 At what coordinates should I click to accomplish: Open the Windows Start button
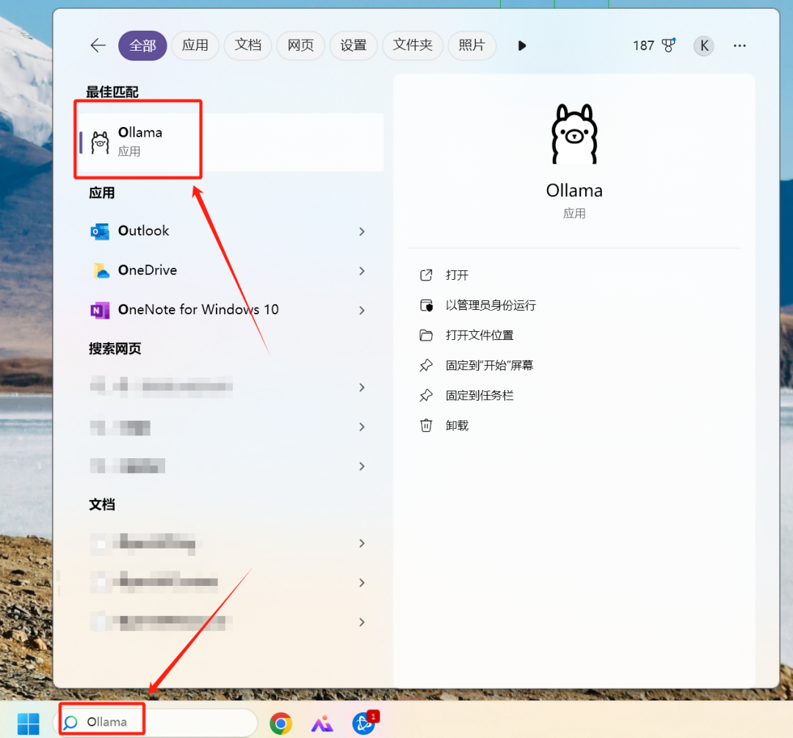tap(29, 723)
